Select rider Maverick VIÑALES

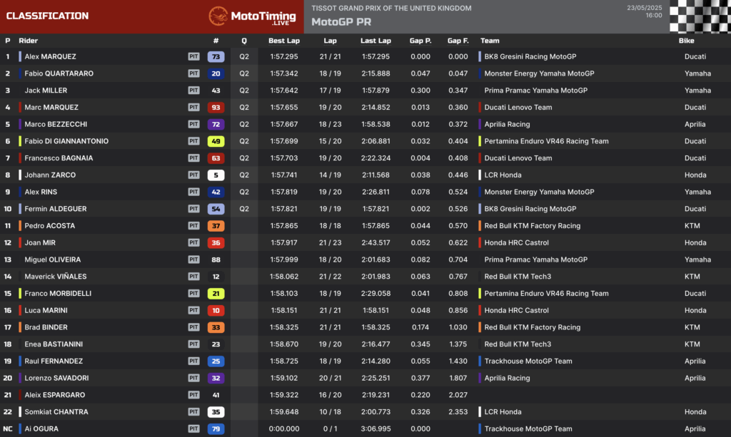click(x=56, y=277)
